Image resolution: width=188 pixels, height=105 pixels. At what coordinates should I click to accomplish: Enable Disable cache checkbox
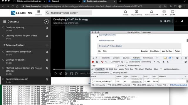(127, 62)
